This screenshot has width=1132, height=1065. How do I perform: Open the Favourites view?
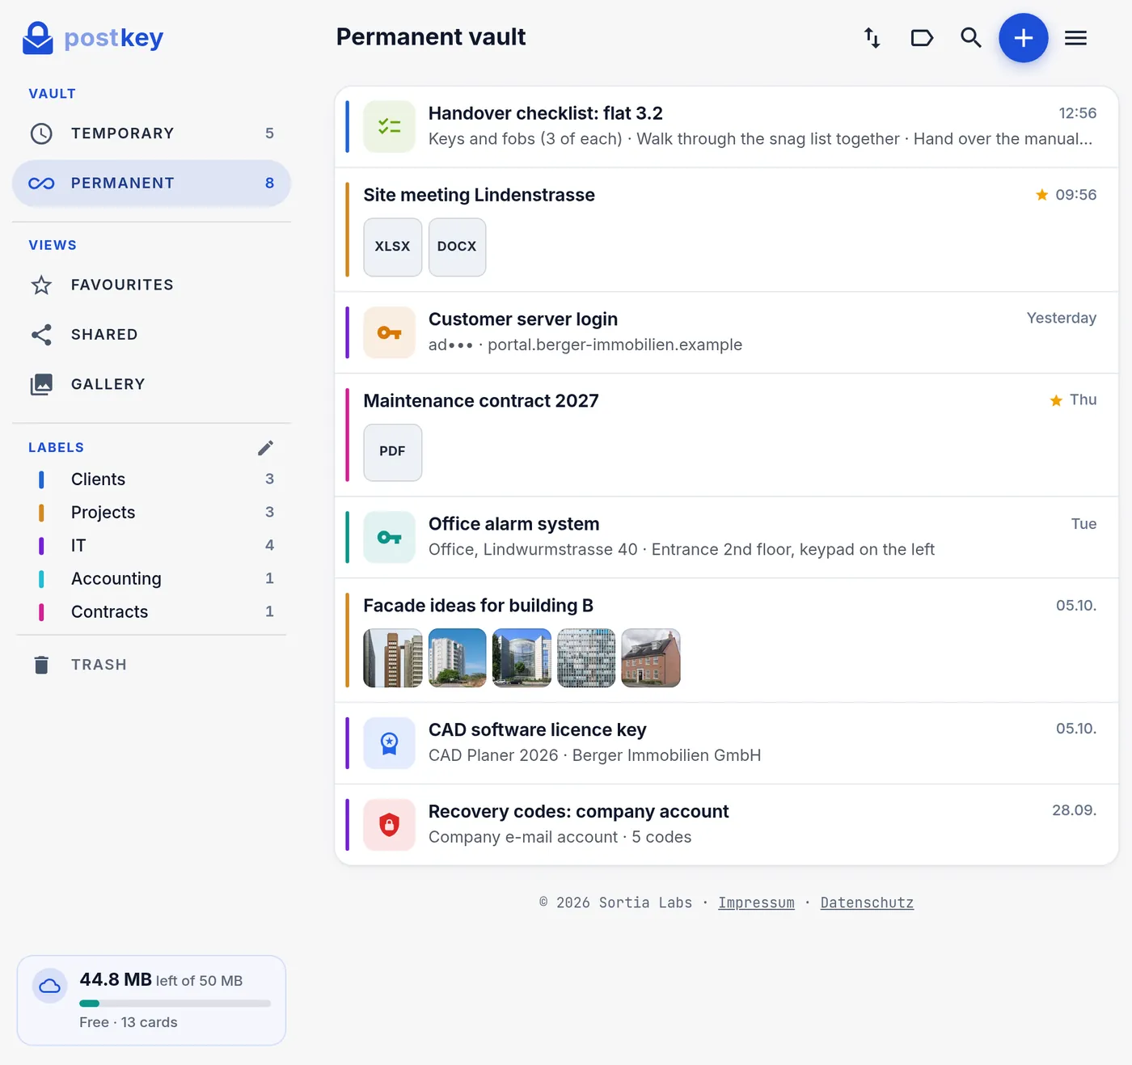(x=151, y=285)
